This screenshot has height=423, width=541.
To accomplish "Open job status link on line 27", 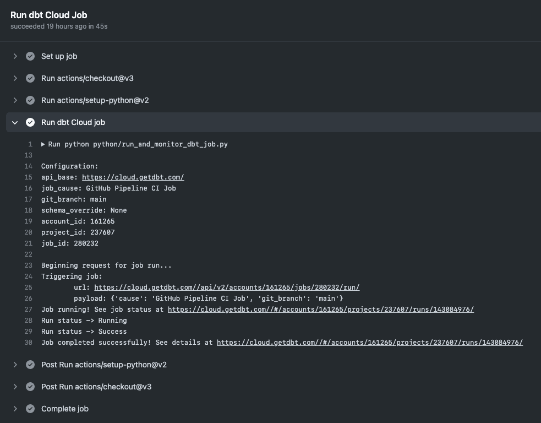I will [x=321, y=310].
